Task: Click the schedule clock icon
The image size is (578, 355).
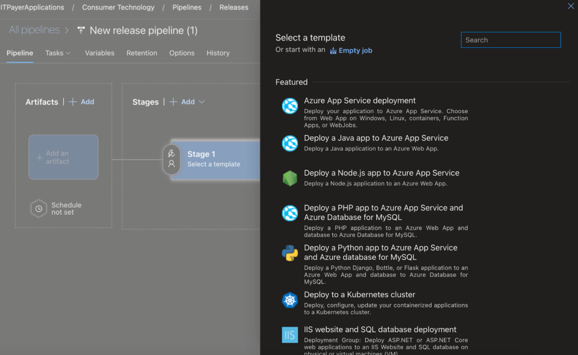Action: [39, 208]
